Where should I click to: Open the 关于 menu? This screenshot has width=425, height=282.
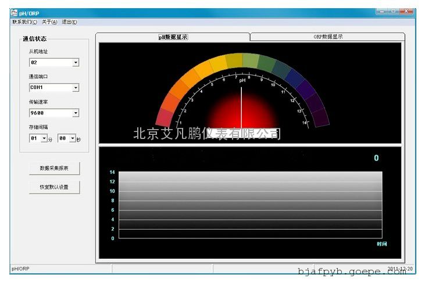point(49,22)
